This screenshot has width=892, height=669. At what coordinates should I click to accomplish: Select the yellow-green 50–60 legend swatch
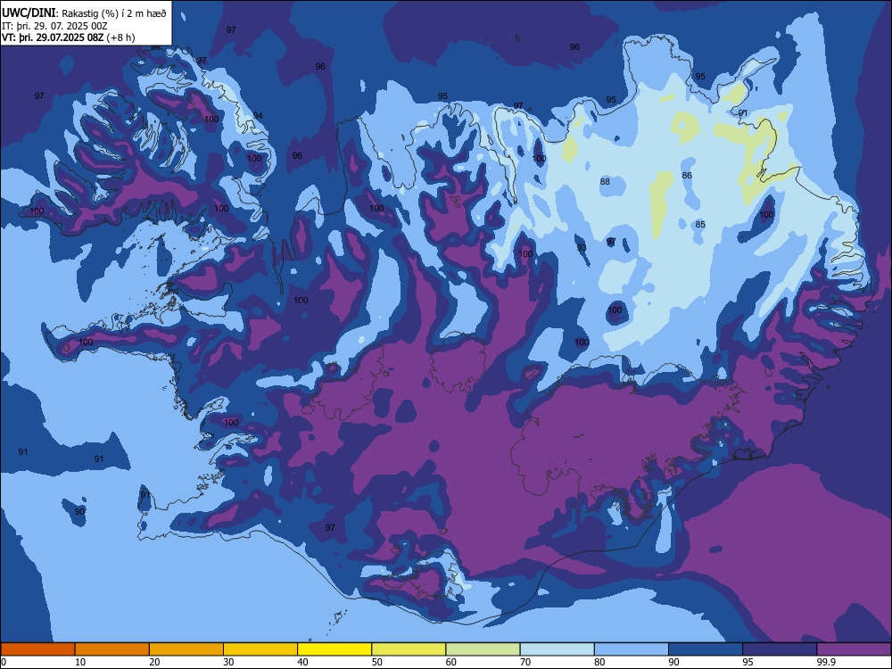[409, 649]
